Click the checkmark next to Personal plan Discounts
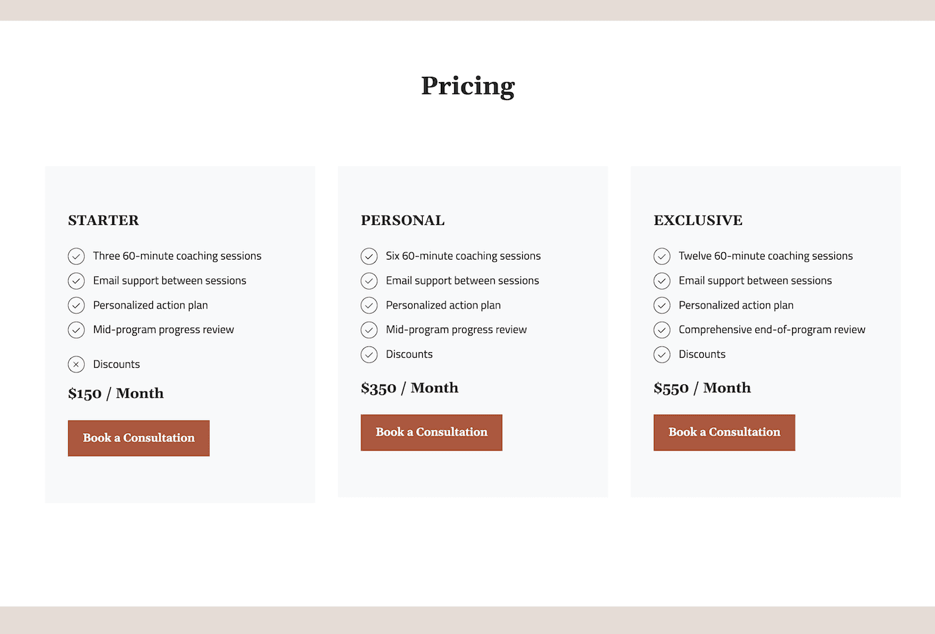 pos(369,354)
